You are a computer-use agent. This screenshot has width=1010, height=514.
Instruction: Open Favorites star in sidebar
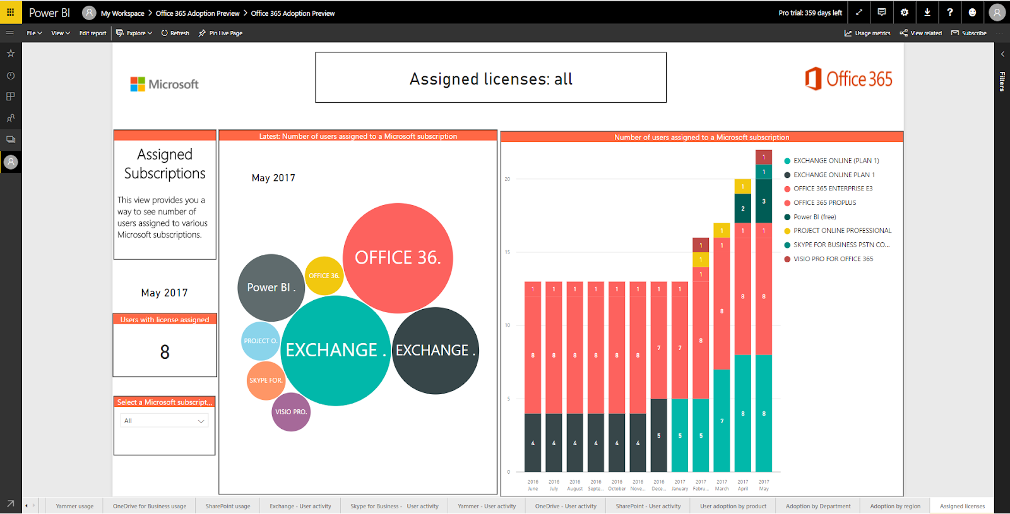(x=11, y=54)
